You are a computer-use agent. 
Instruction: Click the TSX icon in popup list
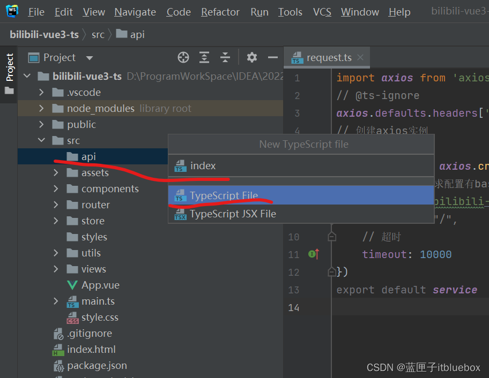(180, 214)
